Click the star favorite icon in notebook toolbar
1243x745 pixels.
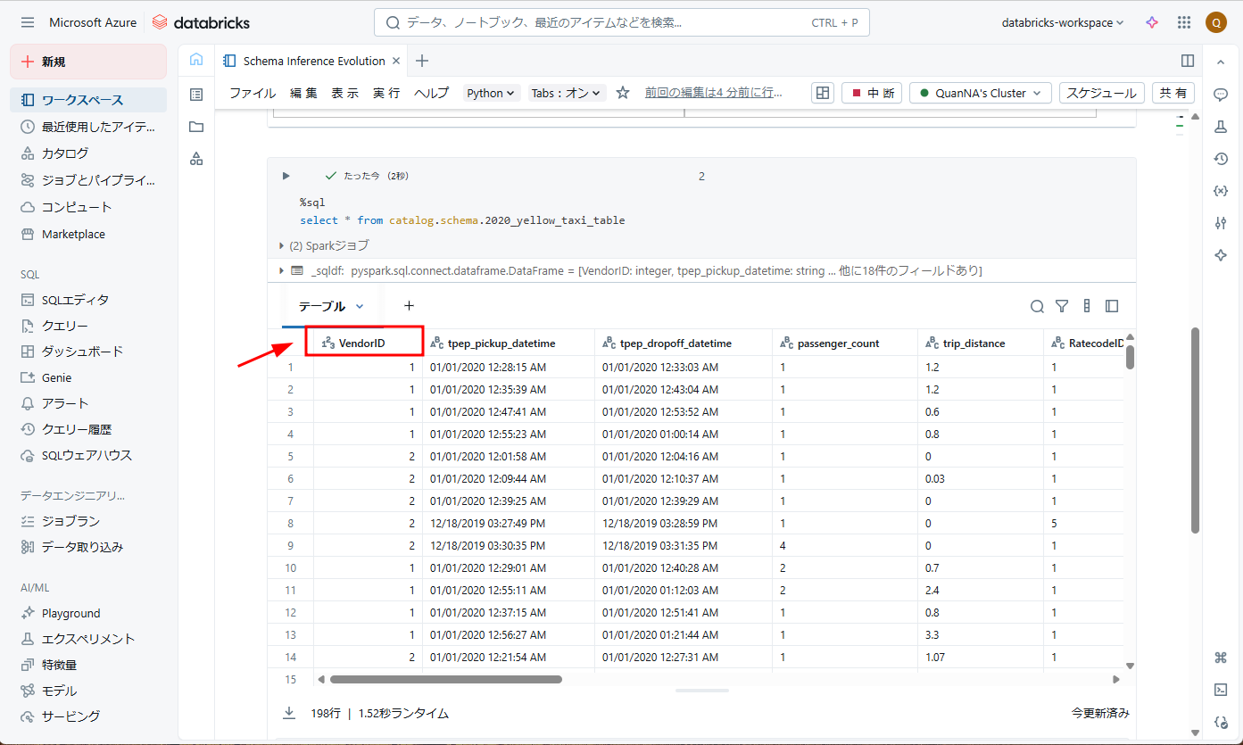[623, 93]
